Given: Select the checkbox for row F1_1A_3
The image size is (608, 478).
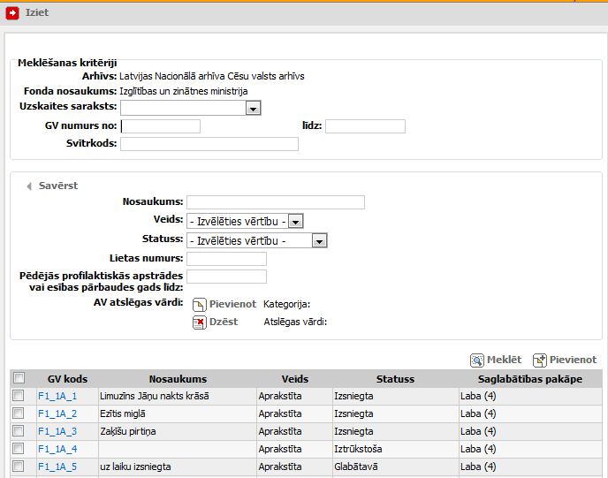Looking at the screenshot, I should (19, 432).
